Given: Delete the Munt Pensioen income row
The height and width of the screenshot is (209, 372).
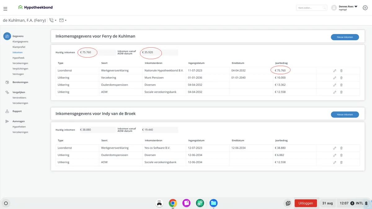Looking at the screenshot, I should (341, 78).
